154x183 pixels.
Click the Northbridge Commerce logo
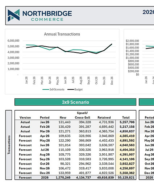click(x=40, y=16)
